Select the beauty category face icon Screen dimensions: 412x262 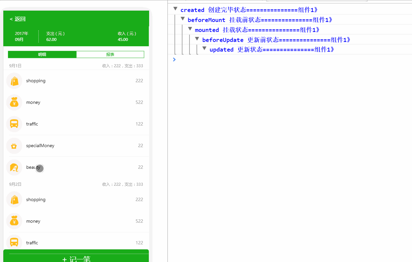[14, 167]
